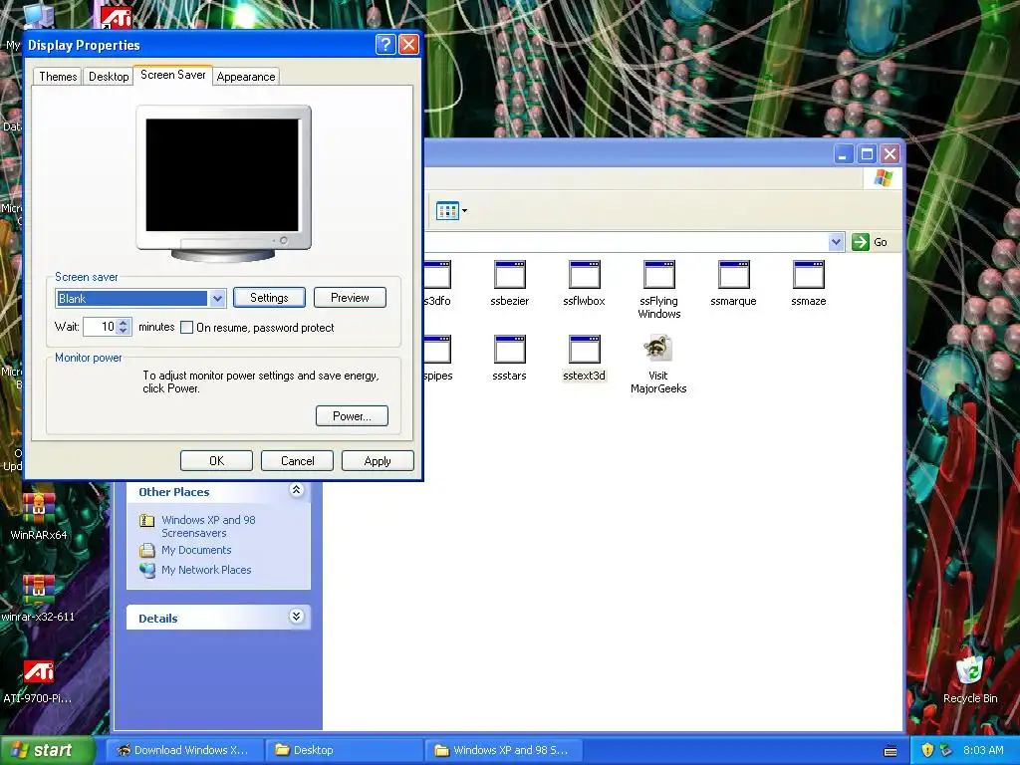The image size is (1020, 765).
Task: Click the Display Properties help question icon
Action: (x=385, y=44)
